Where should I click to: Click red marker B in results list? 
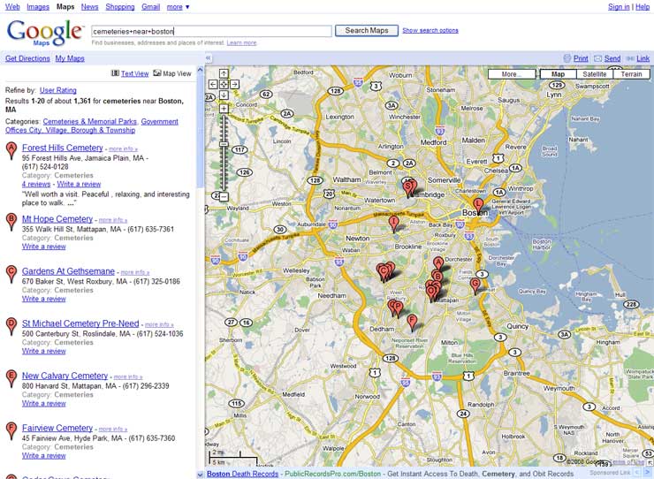tap(11, 222)
